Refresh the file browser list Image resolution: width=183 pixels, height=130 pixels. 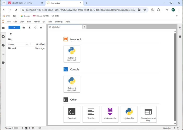(x=35, y=28)
